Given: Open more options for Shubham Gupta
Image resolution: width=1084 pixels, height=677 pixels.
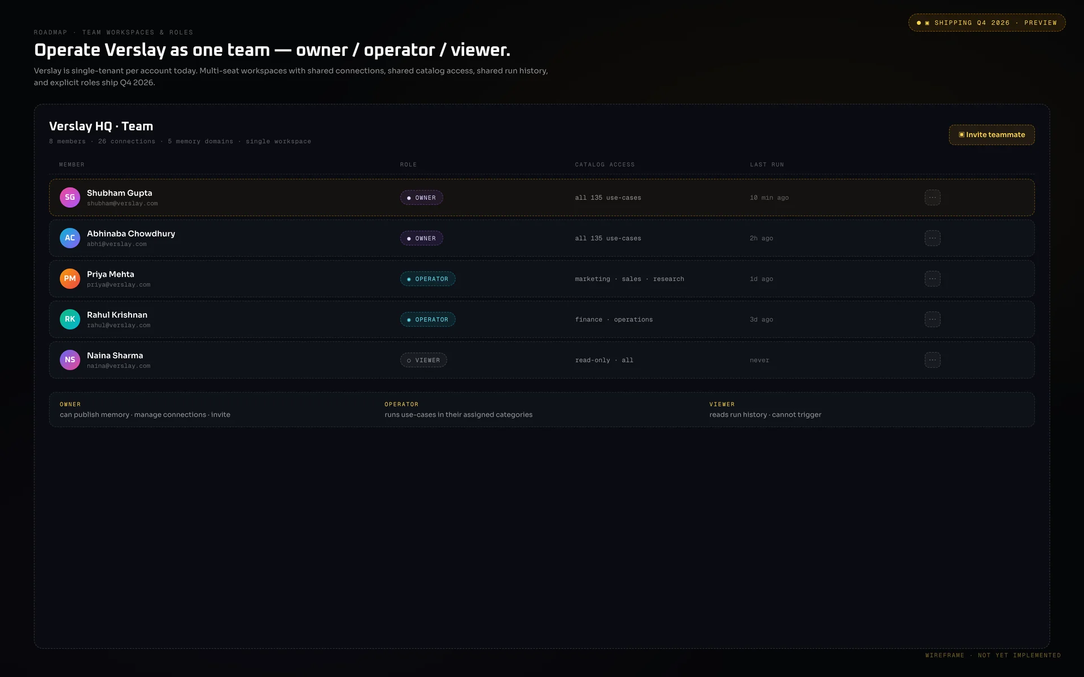Looking at the screenshot, I should (932, 197).
